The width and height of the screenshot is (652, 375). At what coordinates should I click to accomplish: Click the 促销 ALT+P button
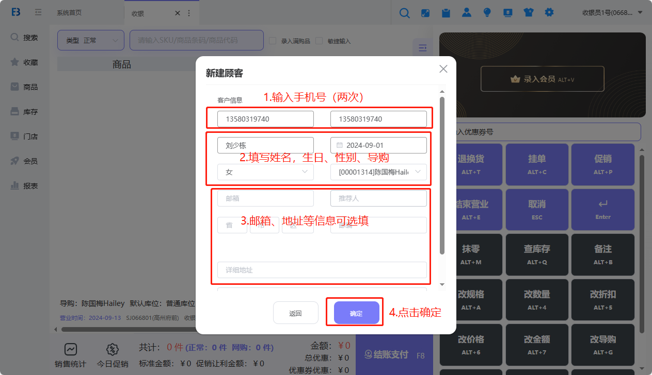[x=603, y=164]
